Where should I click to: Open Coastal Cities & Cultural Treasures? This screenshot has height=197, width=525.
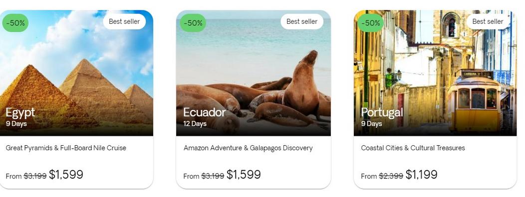413,148
